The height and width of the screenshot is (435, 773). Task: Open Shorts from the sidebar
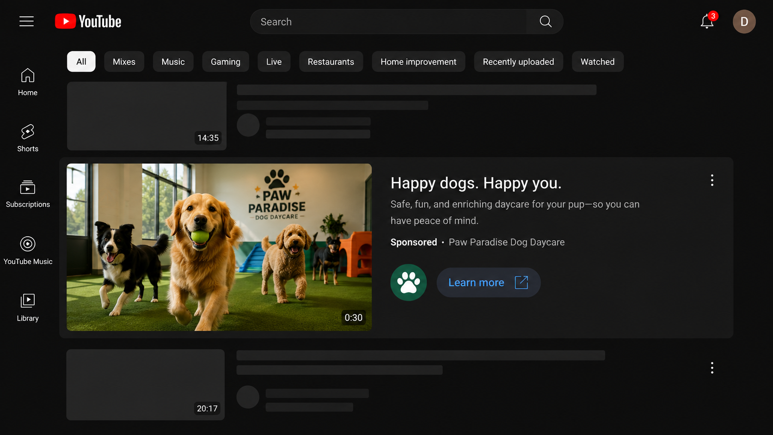pyautogui.click(x=28, y=138)
